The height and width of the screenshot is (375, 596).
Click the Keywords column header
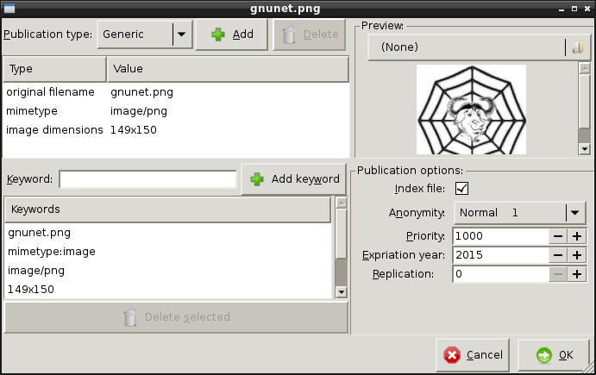pos(167,209)
